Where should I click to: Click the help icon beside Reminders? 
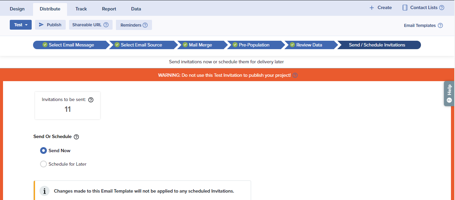145,25
